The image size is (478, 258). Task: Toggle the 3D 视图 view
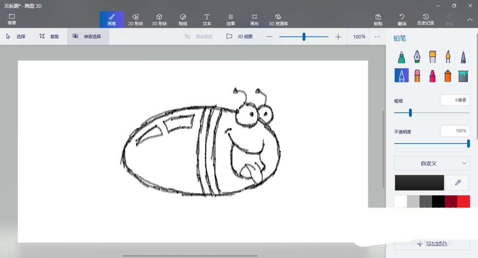(x=239, y=37)
